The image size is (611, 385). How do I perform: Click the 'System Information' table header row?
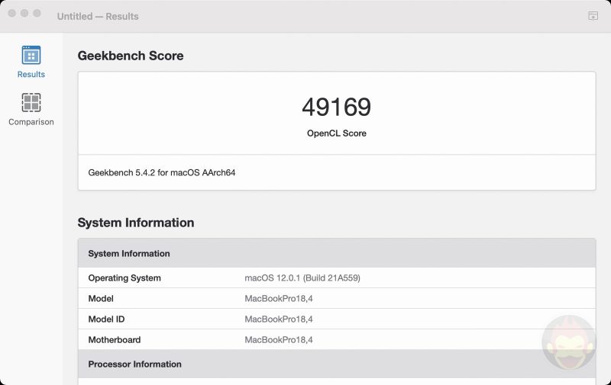[x=337, y=253]
